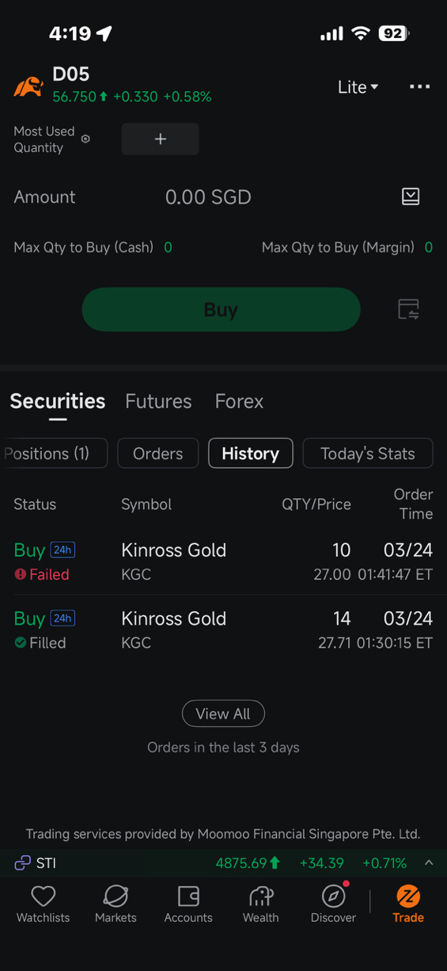Select the Orders filter tab

[157, 453]
